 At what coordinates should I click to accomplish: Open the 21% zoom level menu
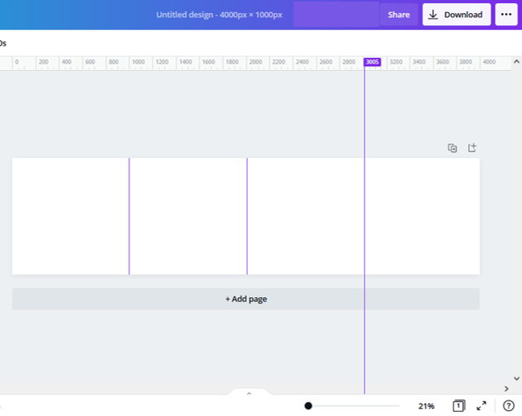pos(426,406)
